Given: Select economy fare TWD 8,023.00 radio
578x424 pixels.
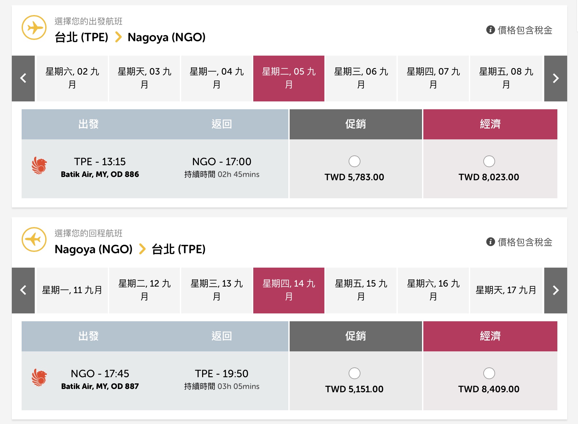Looking at the screenshot, I should (489, 161).
